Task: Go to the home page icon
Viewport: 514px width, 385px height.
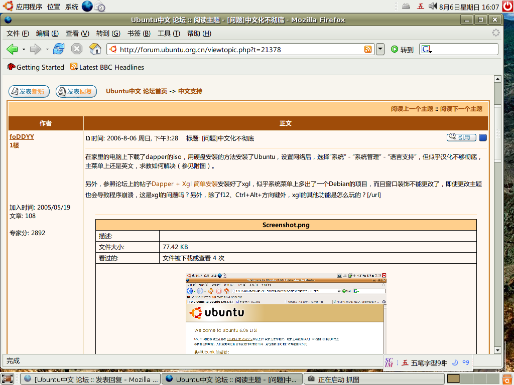Action: coord(95,49)
